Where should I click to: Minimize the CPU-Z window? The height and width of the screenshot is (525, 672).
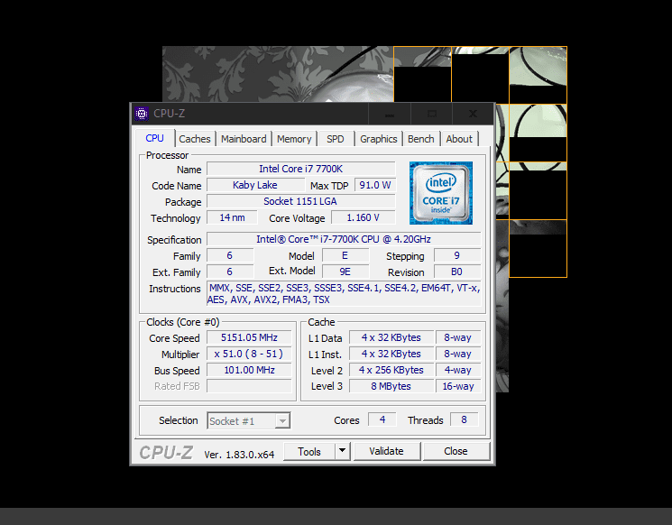pyautogui.click(x=389, y=114)
